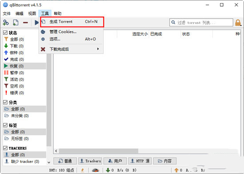Click the checkmark icon beside 完成 (0)
Viewport: 244px width, 174px height.
click(6, 59)
